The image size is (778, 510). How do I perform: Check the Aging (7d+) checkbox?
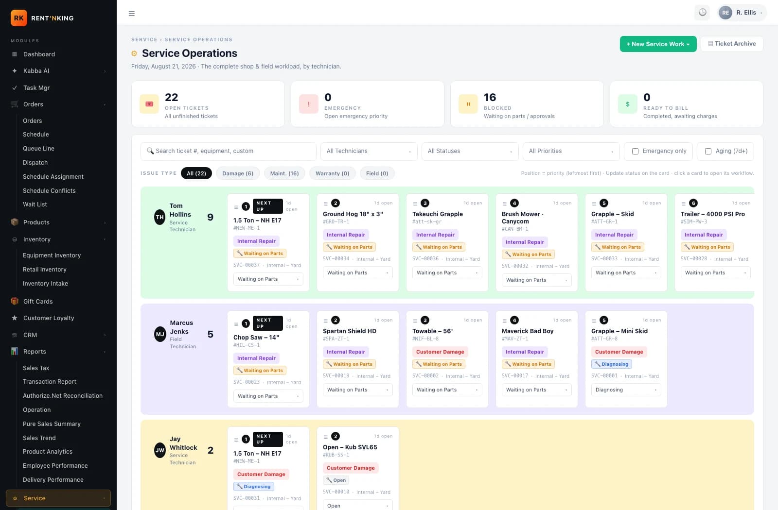[708, 151]
